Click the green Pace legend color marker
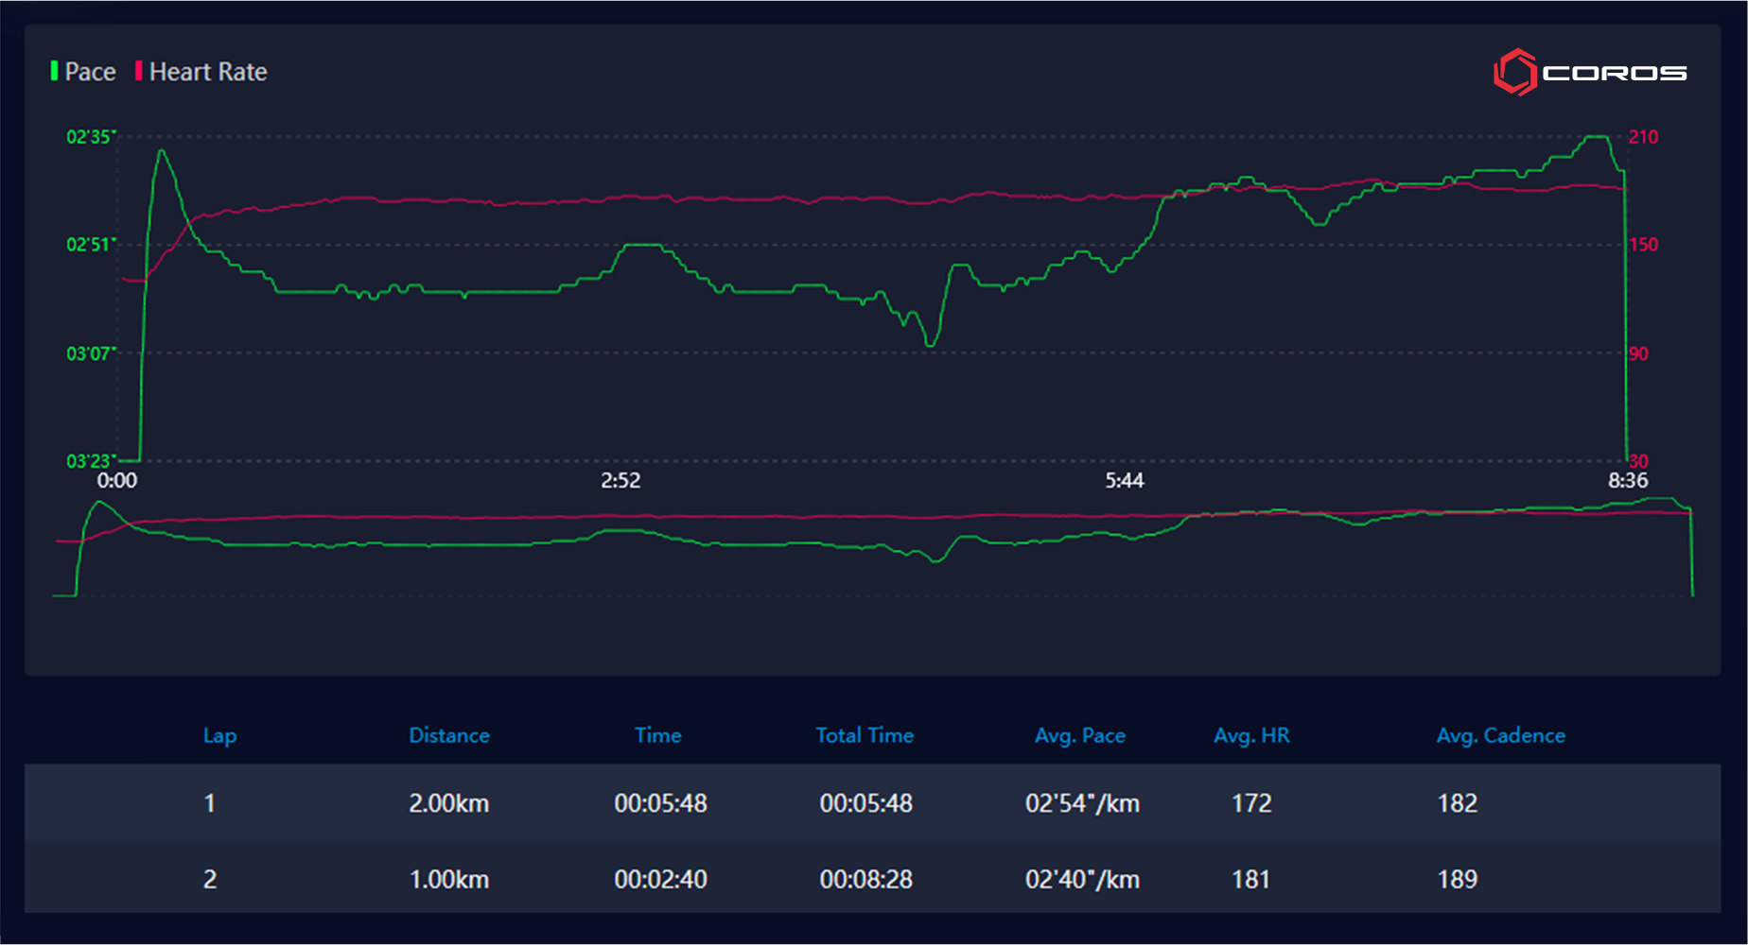This screenshot has width=1748, height=945. [54, 71]
